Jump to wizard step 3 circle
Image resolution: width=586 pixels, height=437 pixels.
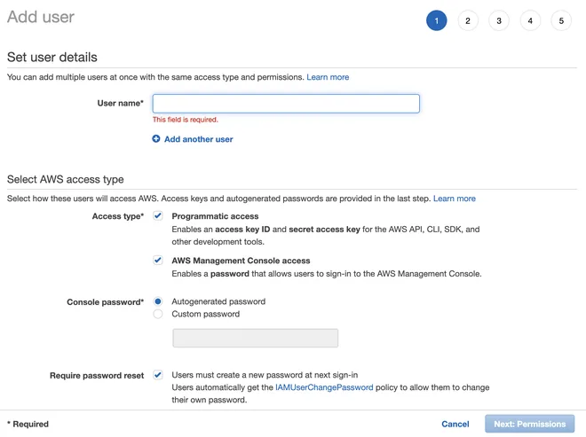click(499, 20)
